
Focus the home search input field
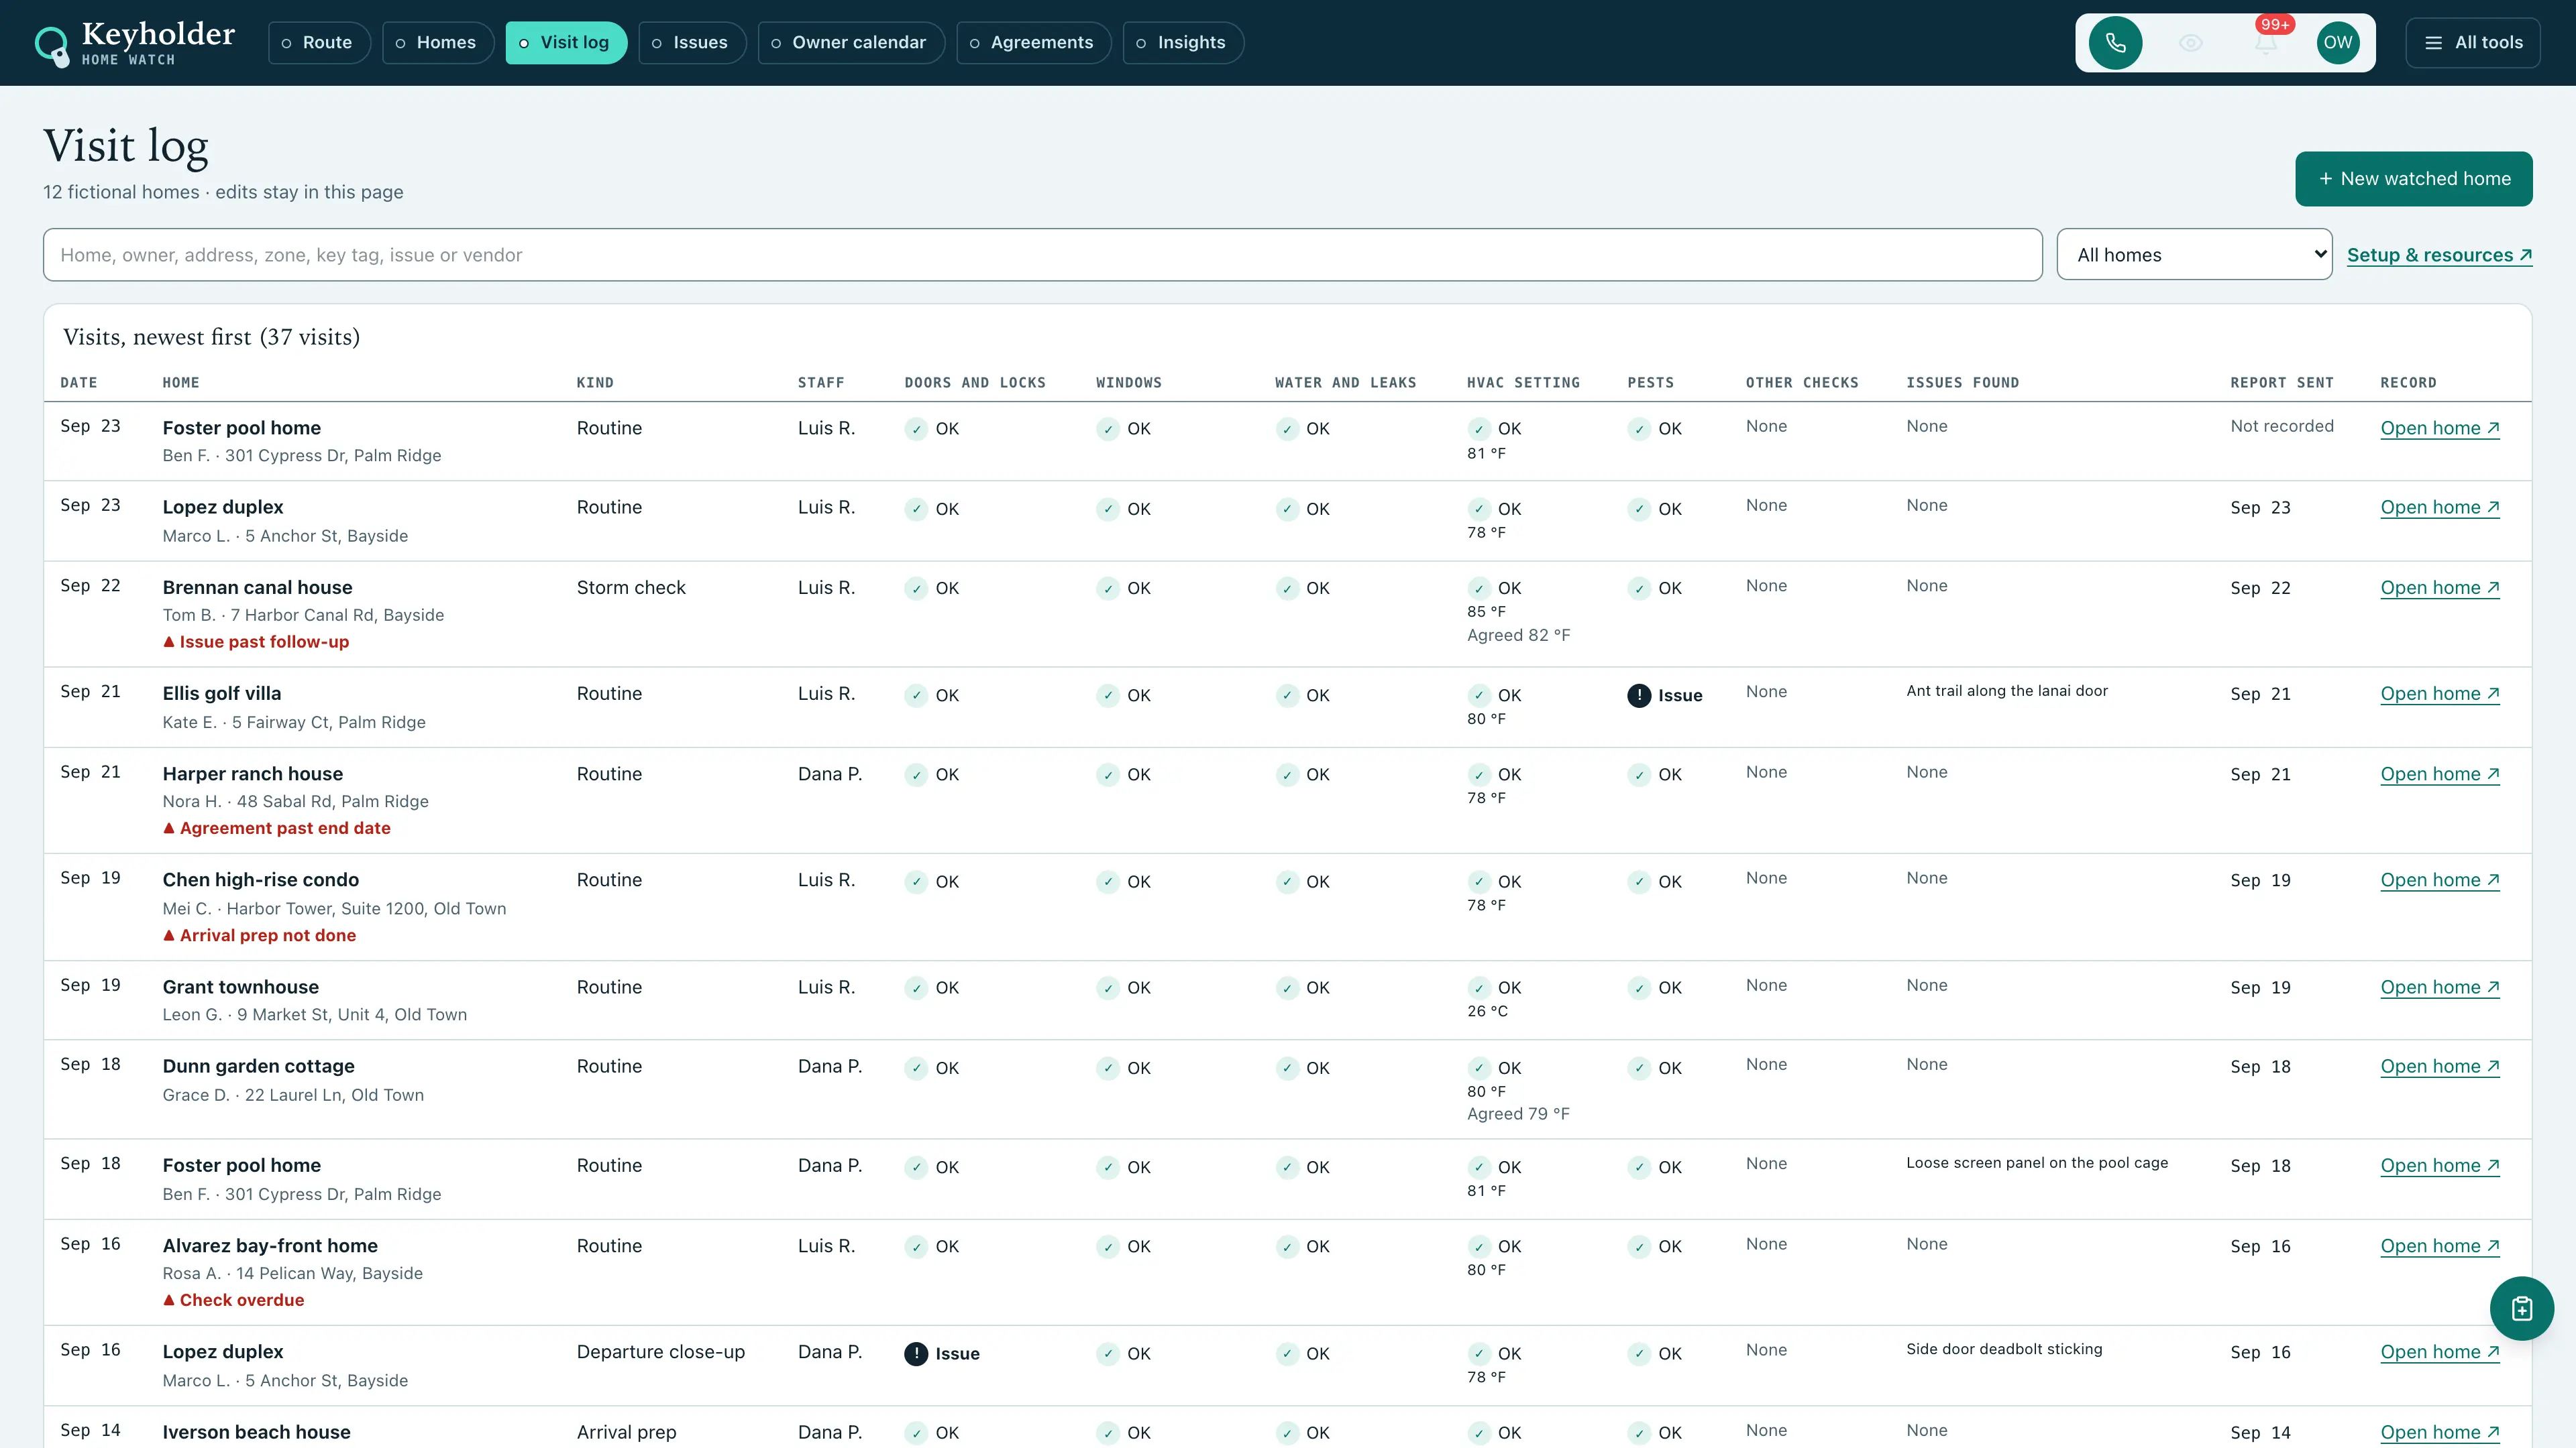click(1042, 255)
